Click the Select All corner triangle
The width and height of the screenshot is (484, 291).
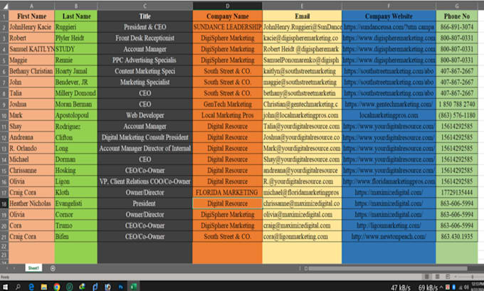coord(5,6)
